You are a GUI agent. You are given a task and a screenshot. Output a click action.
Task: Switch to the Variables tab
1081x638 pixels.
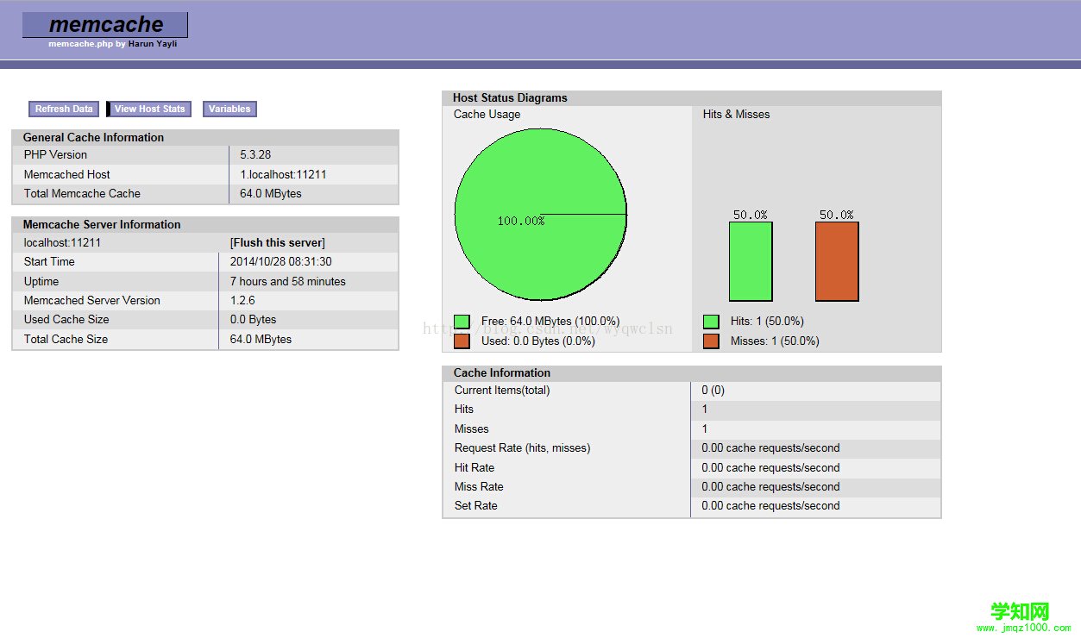(x=229, y=109)
